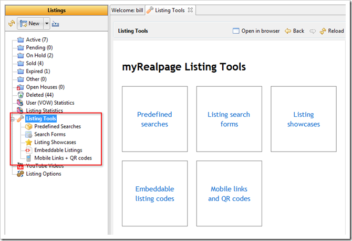Screen dimensions: 352x241
Task: Click the Listing Tools wrench icon in tree
Action: pyautogui.click(x=20, y=118)
